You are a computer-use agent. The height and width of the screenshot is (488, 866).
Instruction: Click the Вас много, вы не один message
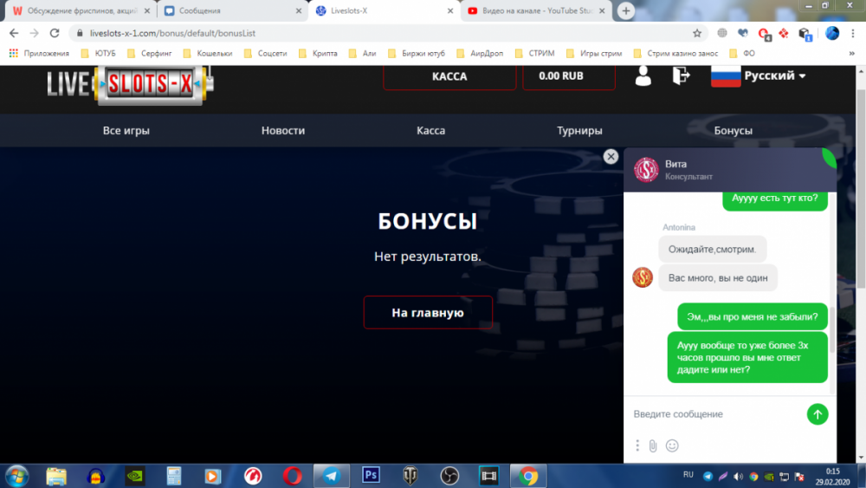[718, 278]
